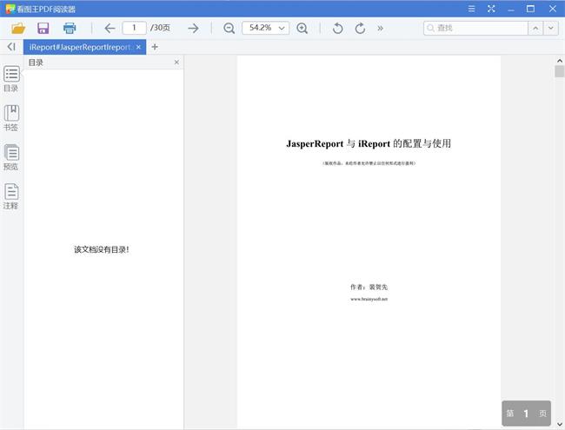Open the main menu hamburger icon

(x=471, y=9)
